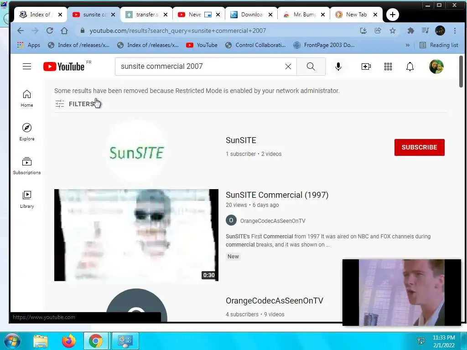Open the YouTube hamburger guide menu
467x350 pixels.
pyautogui.click(x=27, y=67)
